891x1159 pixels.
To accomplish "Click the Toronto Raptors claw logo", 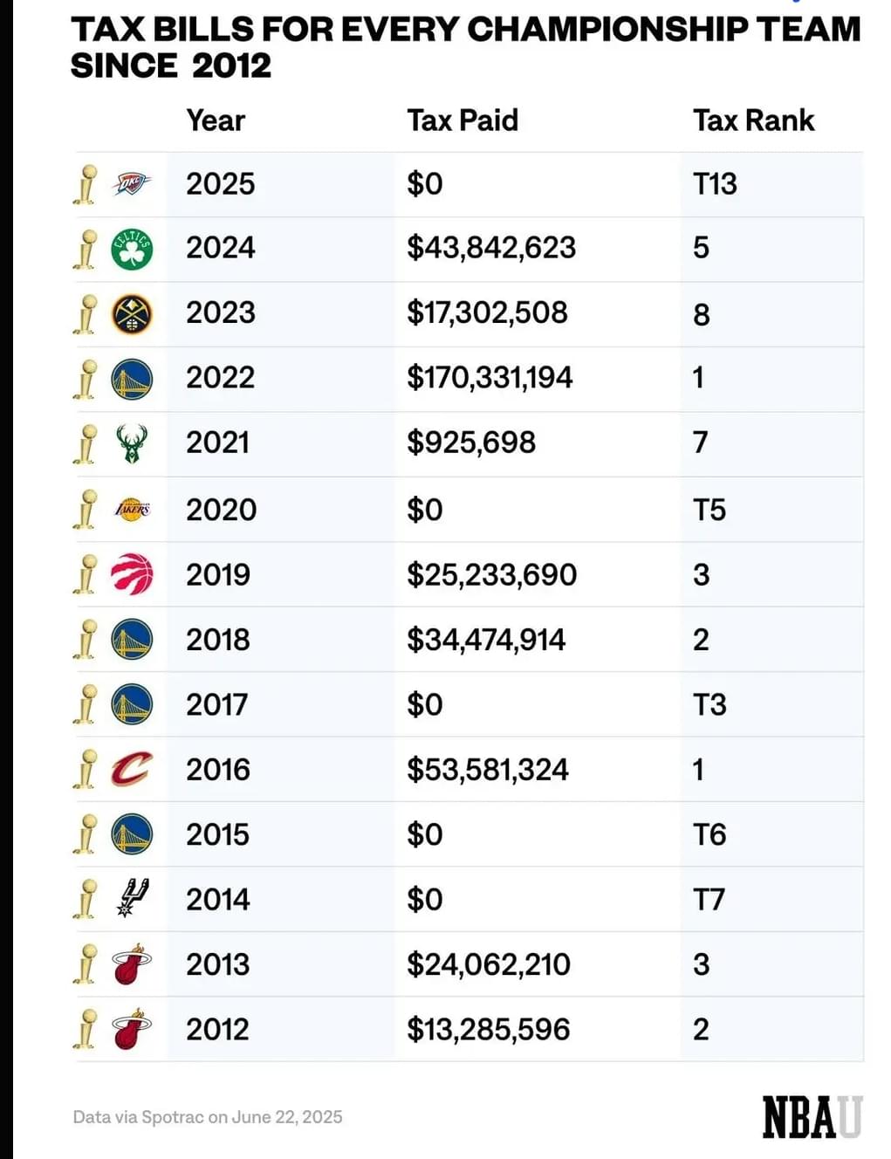I will click(x=132, y=574).
